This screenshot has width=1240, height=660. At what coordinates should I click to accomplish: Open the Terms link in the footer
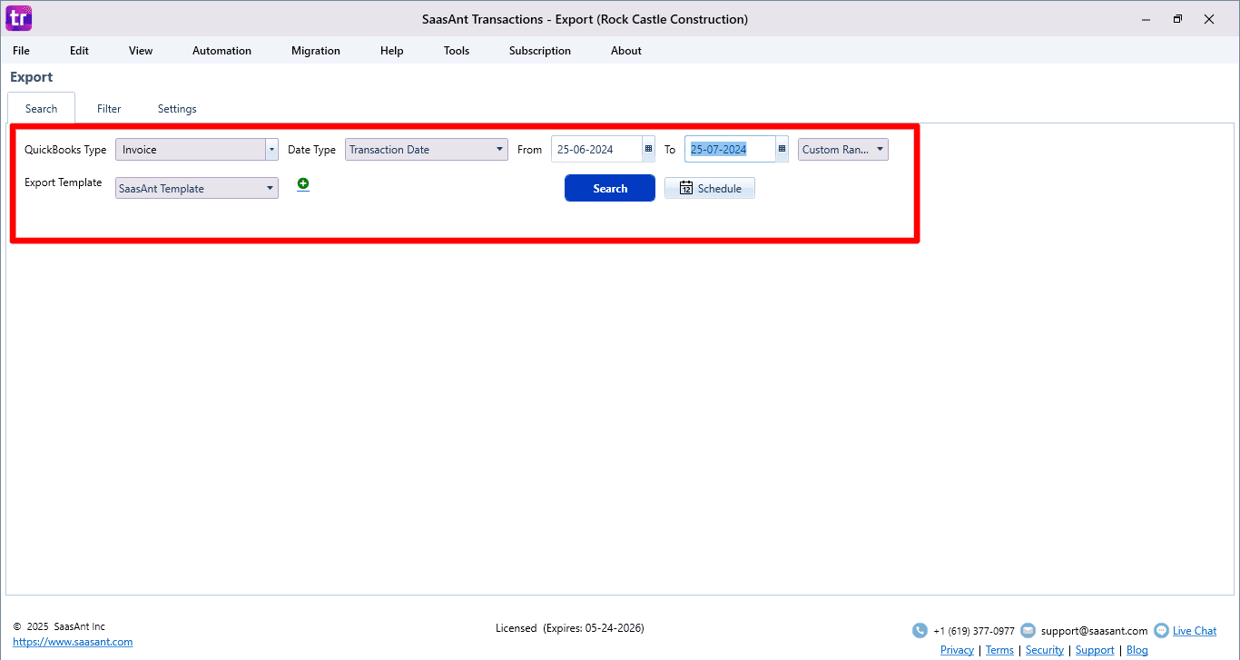(x=999, y=650)
